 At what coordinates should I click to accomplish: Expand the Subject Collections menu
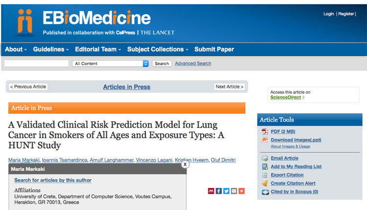point(158,49)
